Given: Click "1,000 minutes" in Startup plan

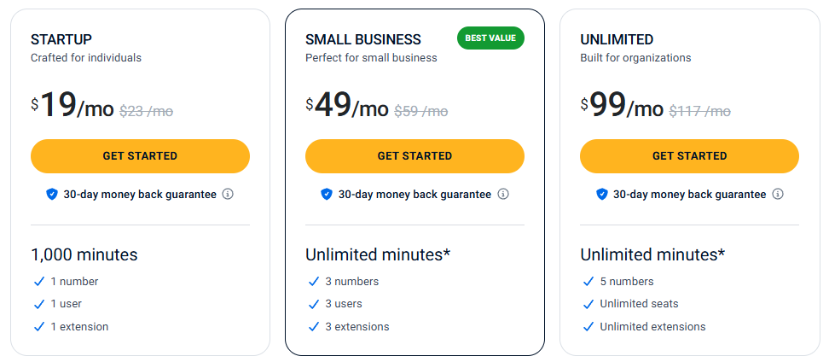Looking at the screenshot, I should coord(84,254).
